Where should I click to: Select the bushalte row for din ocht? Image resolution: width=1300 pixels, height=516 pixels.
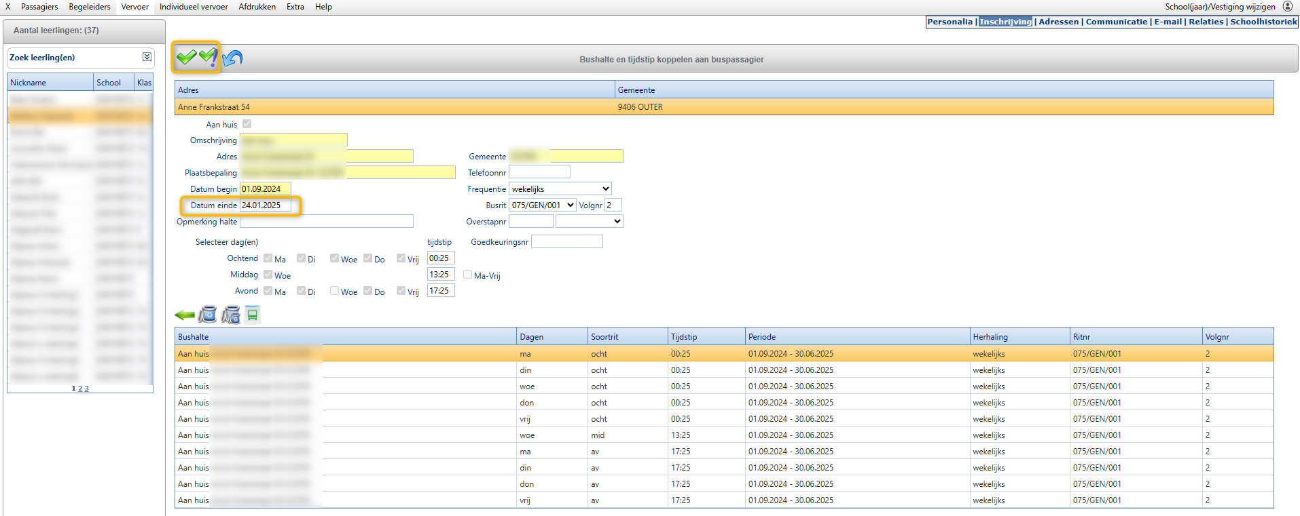tap(724, 370)
